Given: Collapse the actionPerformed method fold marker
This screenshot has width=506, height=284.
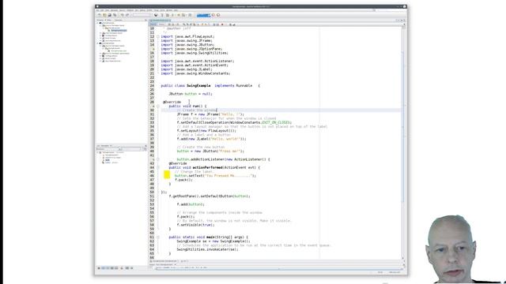Looking at the screenshot, I should [158, 167].
